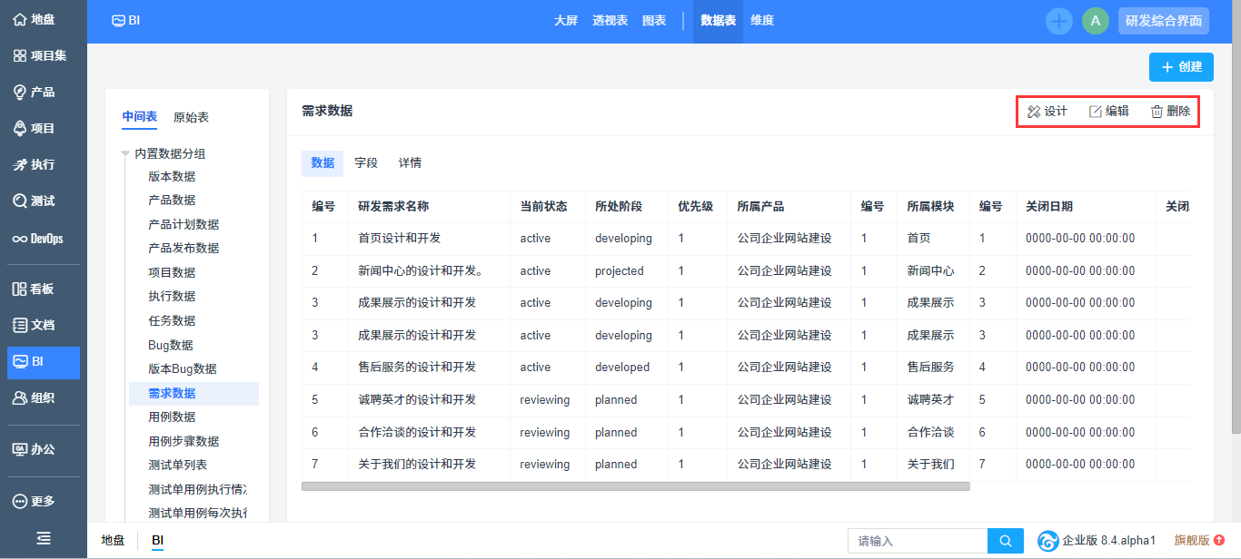Image resolution: width=1241 pixels, height=559 pixels.
Task: Click the horizontal scrollbar under the table
Action: click(x=635, y=487)
